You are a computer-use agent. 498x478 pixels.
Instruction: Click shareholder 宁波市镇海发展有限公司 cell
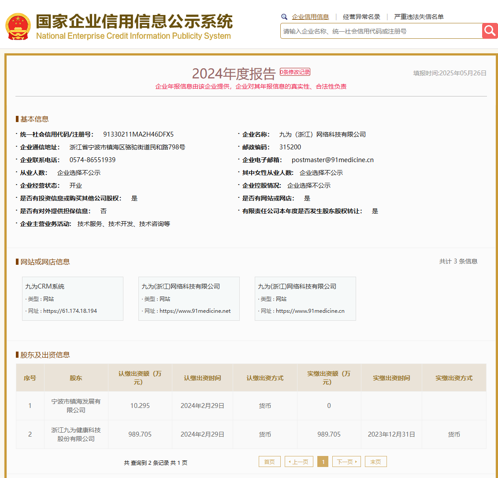(x=76, y=406)
